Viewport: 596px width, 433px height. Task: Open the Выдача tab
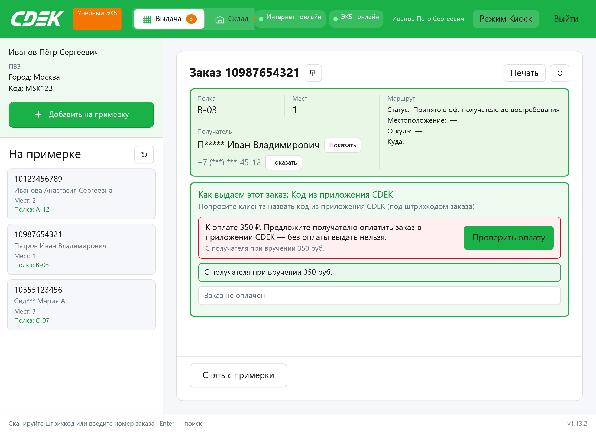point(169,19)
